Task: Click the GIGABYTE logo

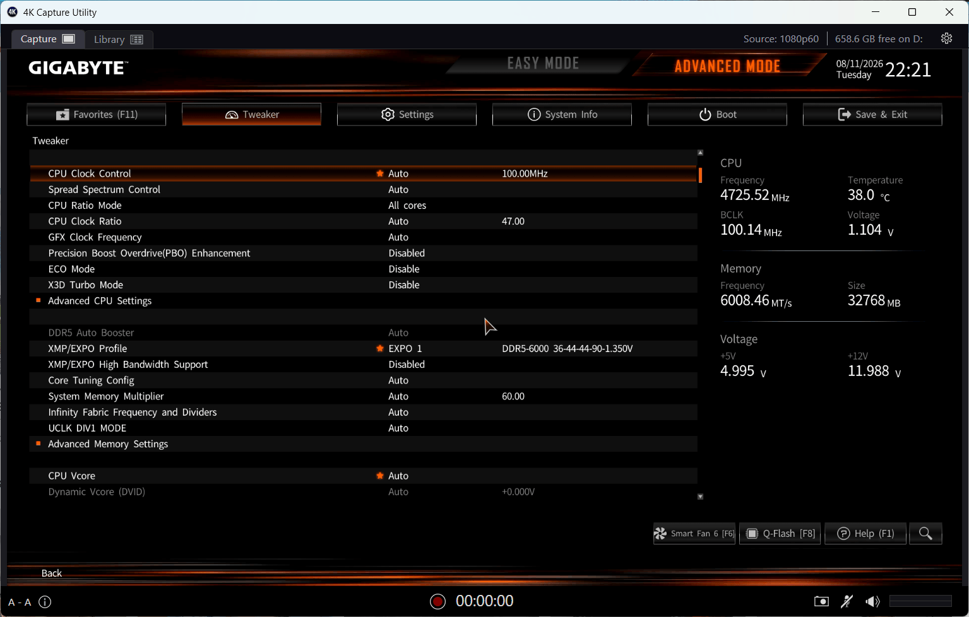Action: pos(78,68)
